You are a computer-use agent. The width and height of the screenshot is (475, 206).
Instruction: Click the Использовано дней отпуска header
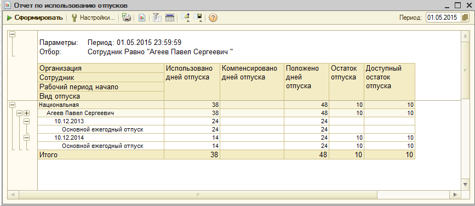click(x=192, y=82)
